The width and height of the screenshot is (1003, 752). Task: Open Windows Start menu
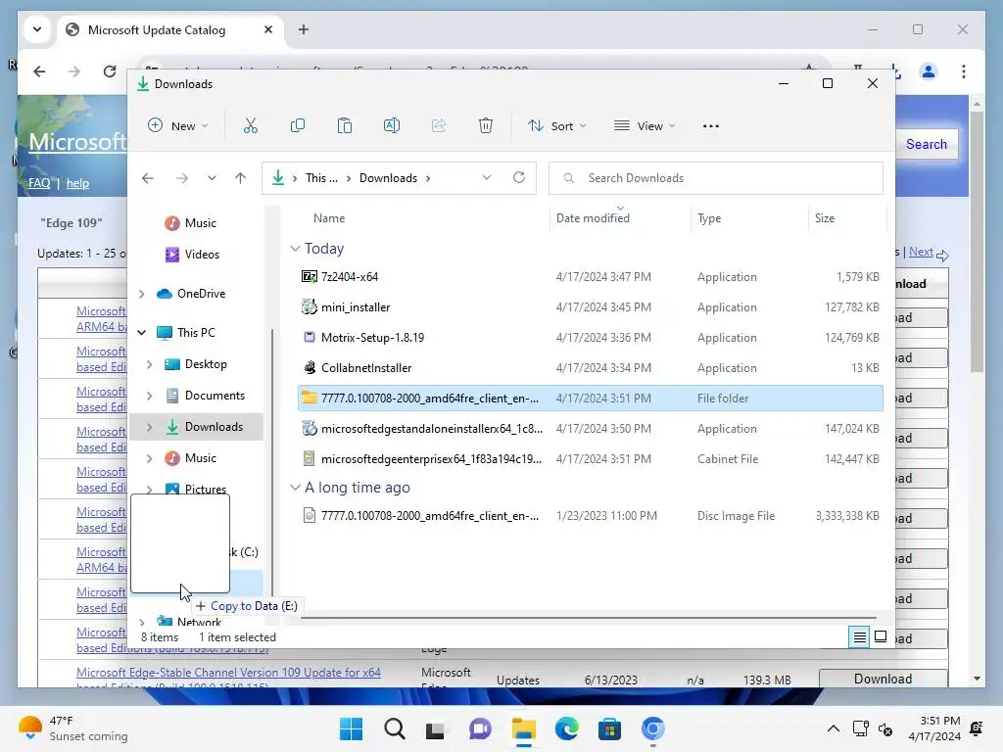[352, 728]
